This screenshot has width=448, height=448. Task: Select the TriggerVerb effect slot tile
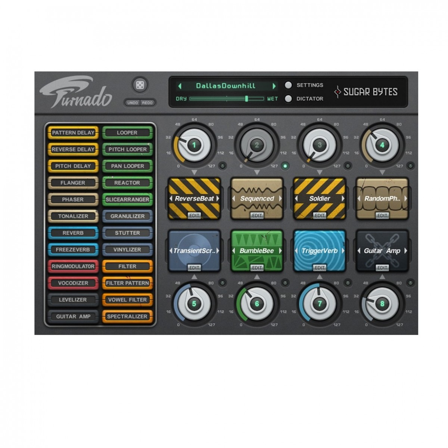[320, 251]
